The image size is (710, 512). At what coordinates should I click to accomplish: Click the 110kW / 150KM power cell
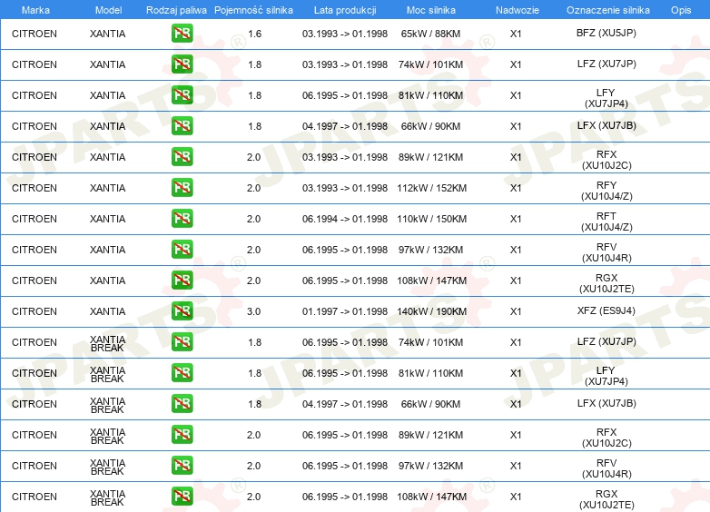coord(431,219)
